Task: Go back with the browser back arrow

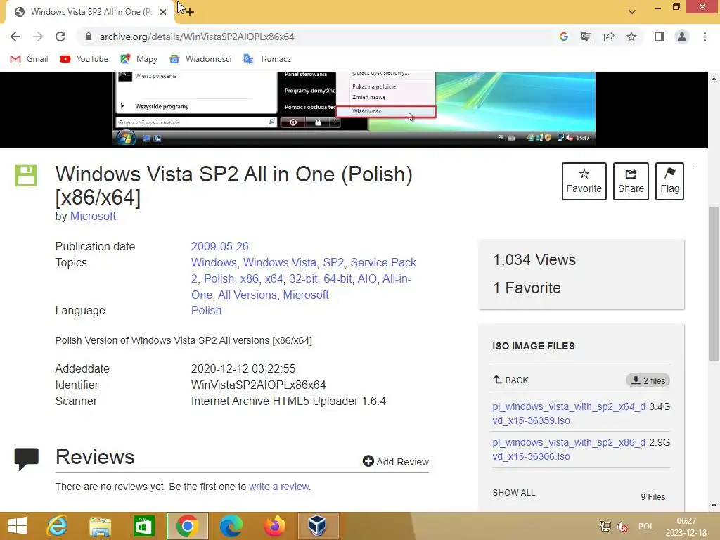Action: point(15,37)
